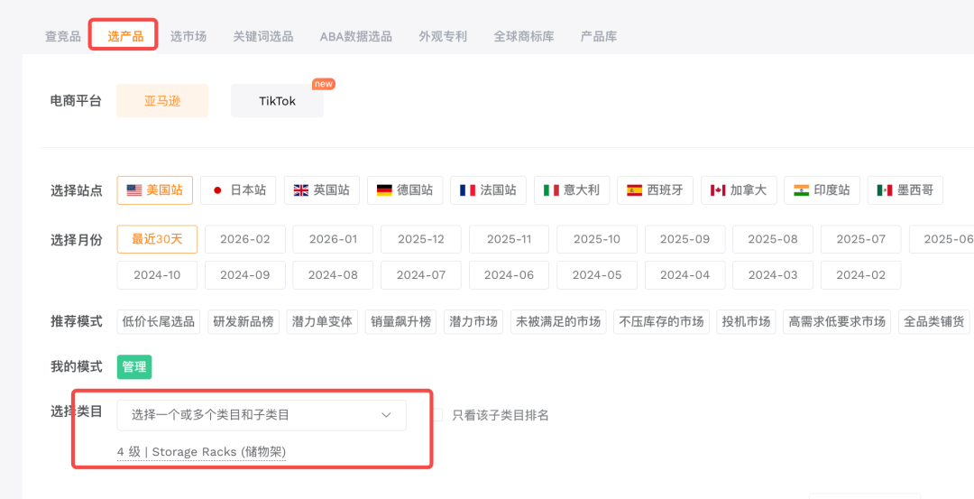Viewport: 974px width, 499px height.
Task: Apply the 不压库存的市场 recommended mode
Action: [661, 322]
